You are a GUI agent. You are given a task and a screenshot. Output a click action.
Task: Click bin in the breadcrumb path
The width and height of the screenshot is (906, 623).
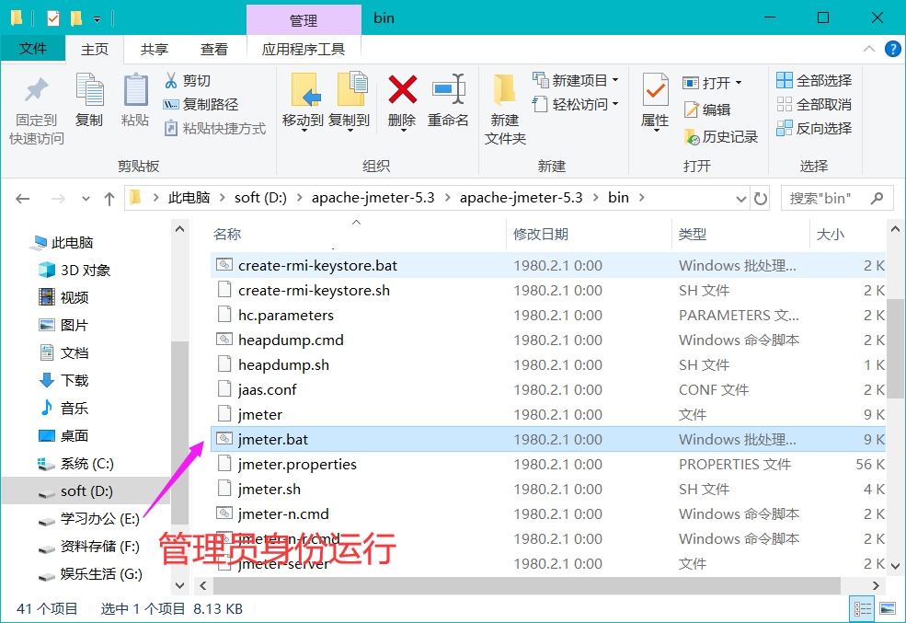click(617, 197)
